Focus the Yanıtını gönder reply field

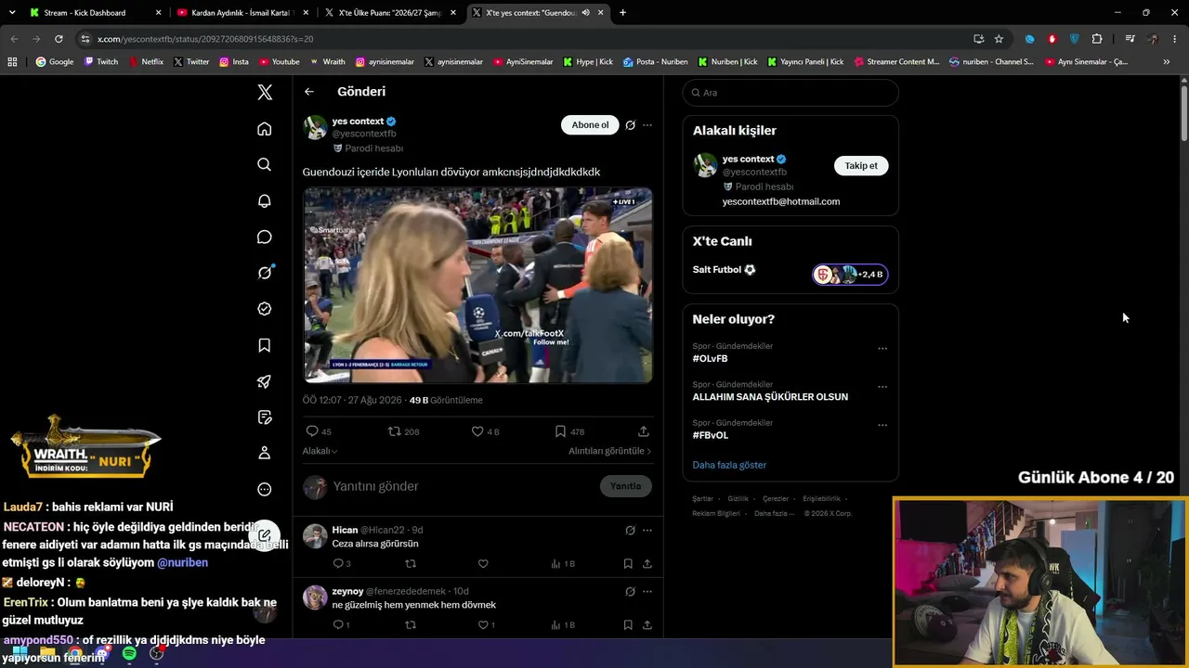tap(464, 486)
